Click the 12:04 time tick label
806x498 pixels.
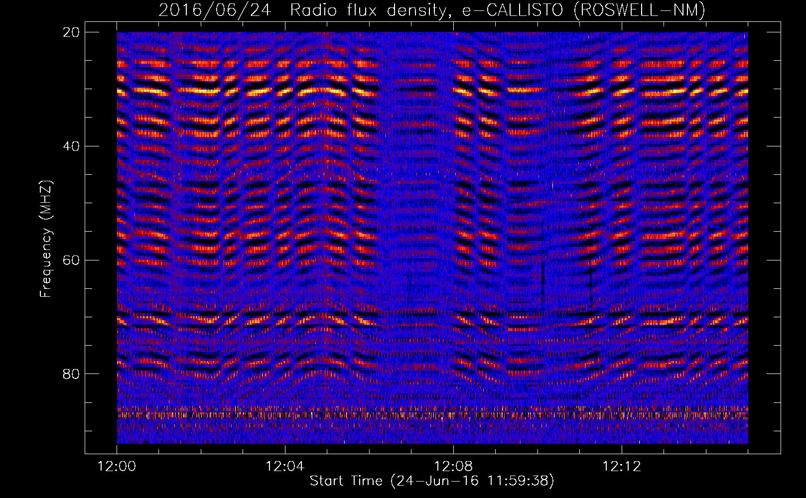tap(285, 467)
